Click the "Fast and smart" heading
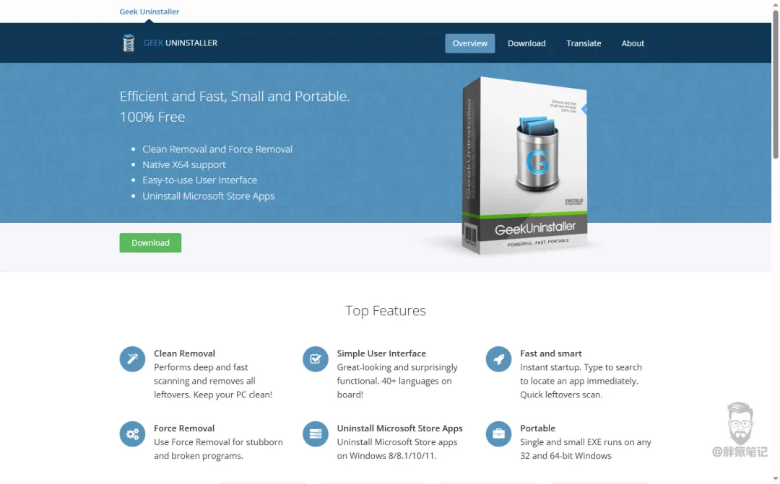Screen dimensions: 780x484 [550, 353]
